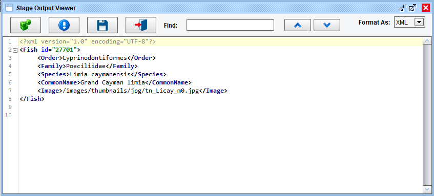Click the XML declaration line
The width and height of the screenshot is (434, 196).
click(88, 42)
